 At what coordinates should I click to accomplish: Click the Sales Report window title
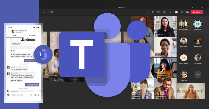(122, 7)
